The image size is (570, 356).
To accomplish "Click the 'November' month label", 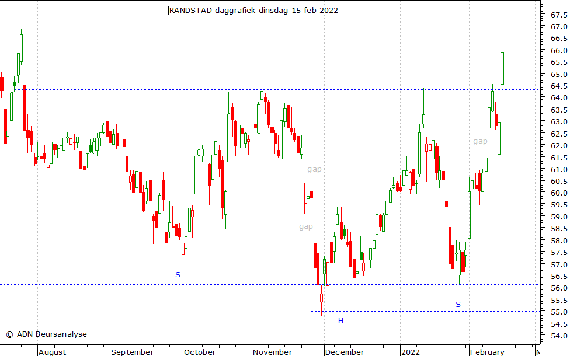I will pos(272,352).
